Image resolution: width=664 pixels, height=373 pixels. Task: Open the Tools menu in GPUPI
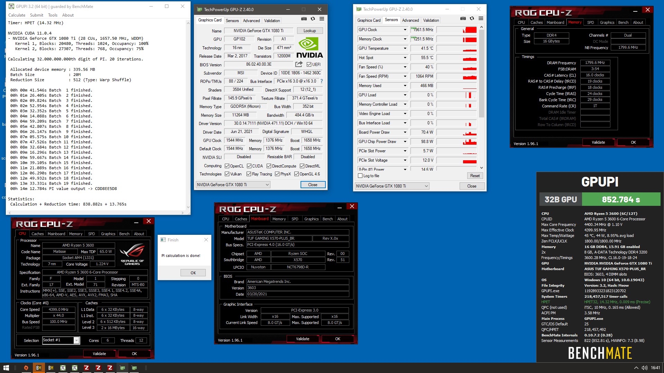pos(53,15)
